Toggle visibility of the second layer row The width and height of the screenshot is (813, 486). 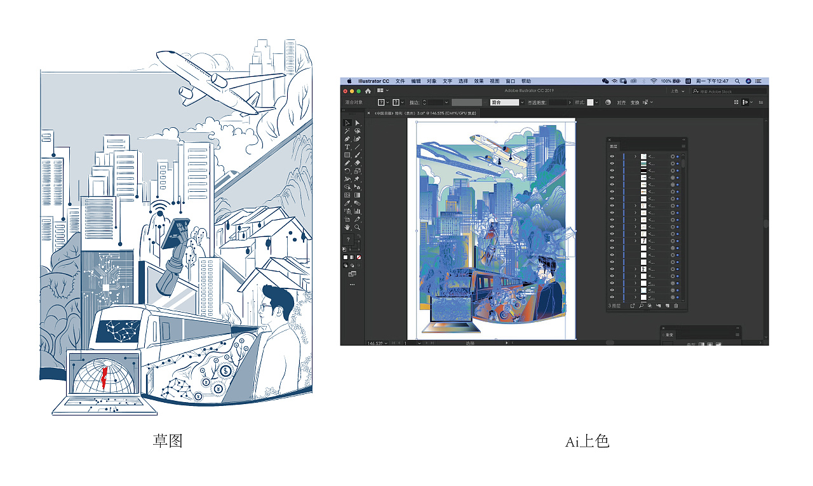[x=612, y=163]
